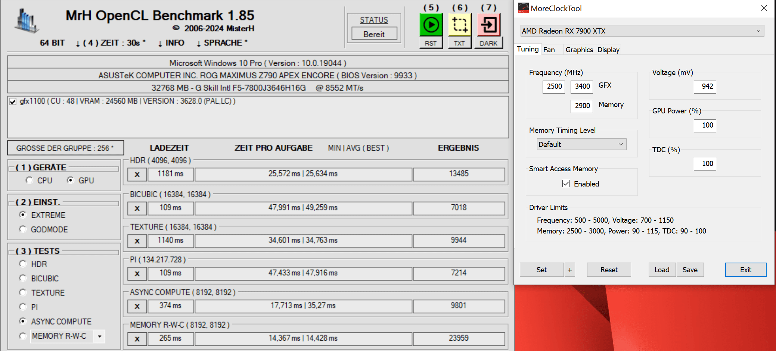Select HDR test radio button

[23, 264]
